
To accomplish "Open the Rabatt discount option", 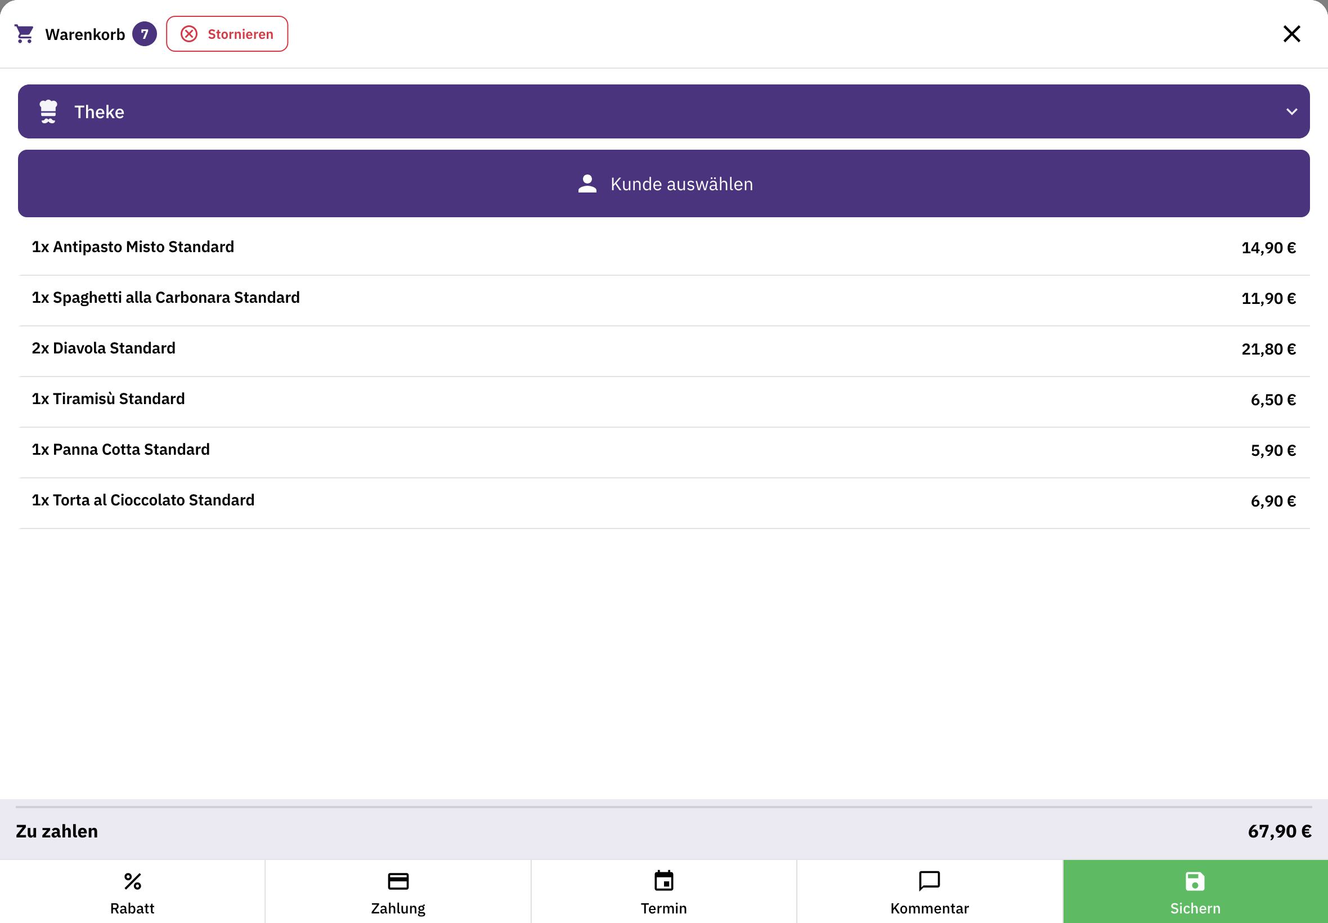I will [x=132, y=891].
